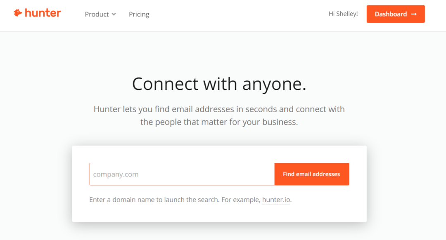Click the white search card's blank top margin
The width and height of the screenshot is (446, 240).
tap(219, 153)
